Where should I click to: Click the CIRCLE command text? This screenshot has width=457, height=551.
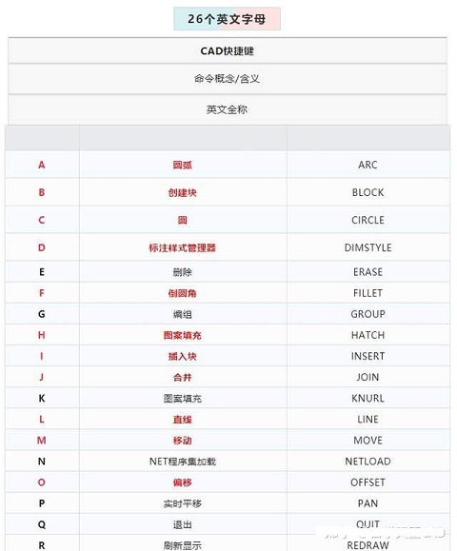[x=368, y=220]
